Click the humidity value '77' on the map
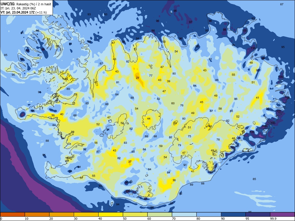The width and height of the screenshot is (295, 221). 151,75
